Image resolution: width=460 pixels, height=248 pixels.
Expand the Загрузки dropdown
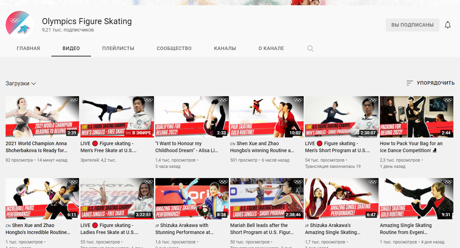[21, 84]
